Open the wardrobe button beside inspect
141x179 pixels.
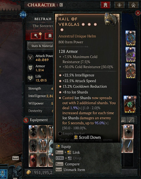click(49, 35)
